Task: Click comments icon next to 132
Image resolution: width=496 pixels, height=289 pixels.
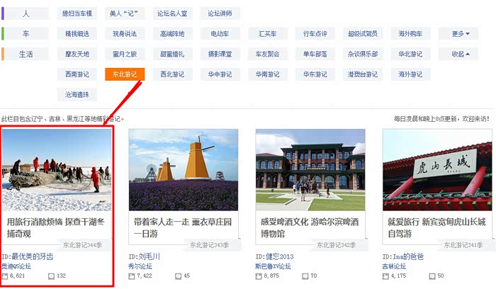Action: 51,276
